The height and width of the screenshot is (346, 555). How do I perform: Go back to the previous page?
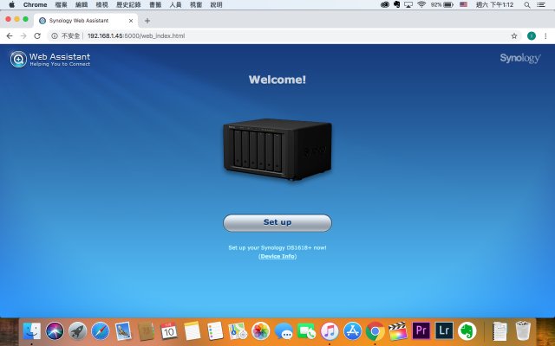click(x=10, y=35)
